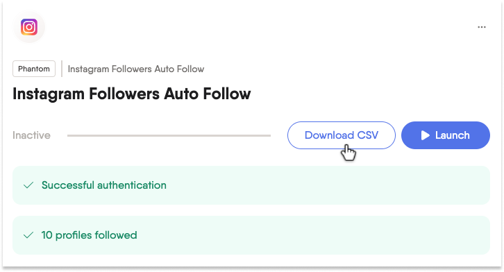Select the 10 profiles followed message text
The image size is (504, 272).
(x=89, y=235)
